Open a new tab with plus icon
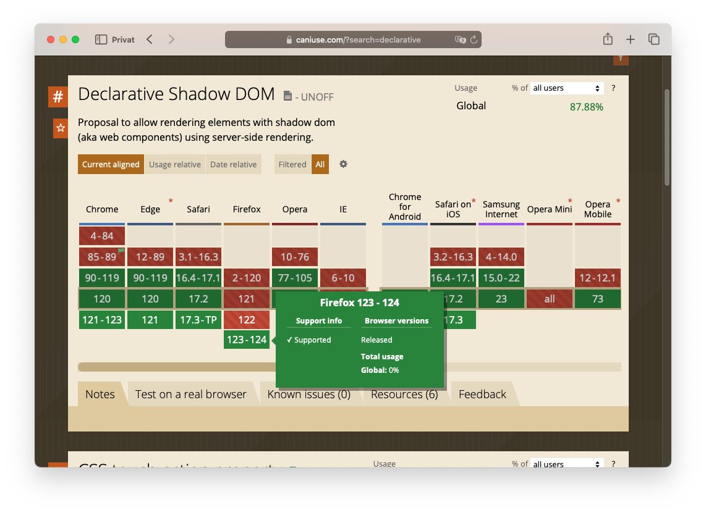Image resolution: width=706 pixels, height=513 pixels. (631, 40)
